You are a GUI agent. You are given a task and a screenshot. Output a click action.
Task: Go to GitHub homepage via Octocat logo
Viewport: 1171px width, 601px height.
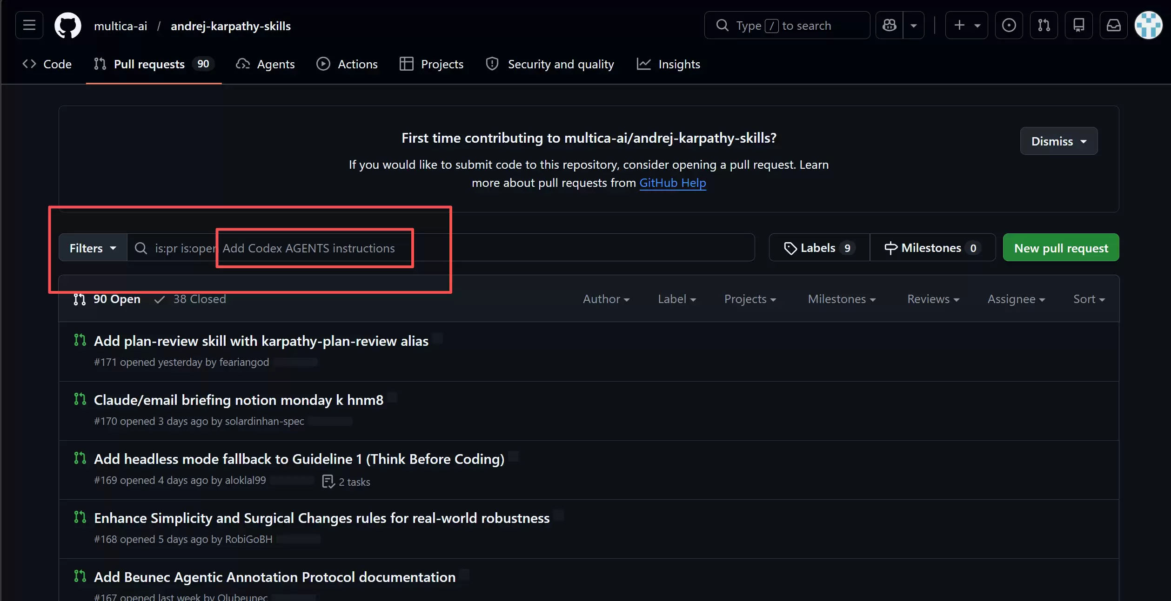pyautogui.click(x=68, y=26)
